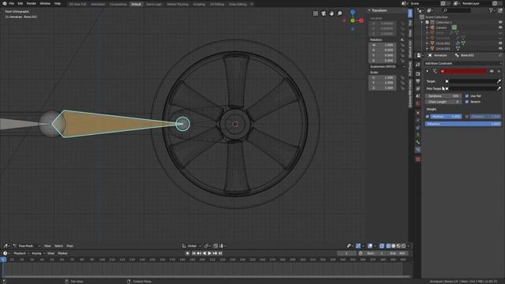505x284 pixels.
Task: Select Camera in the outliner
Action: (x=441, y=28)
